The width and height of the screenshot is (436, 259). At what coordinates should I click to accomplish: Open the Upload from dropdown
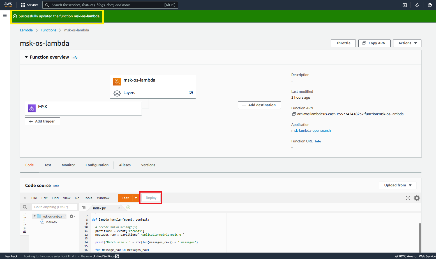(x=397, y=185)
